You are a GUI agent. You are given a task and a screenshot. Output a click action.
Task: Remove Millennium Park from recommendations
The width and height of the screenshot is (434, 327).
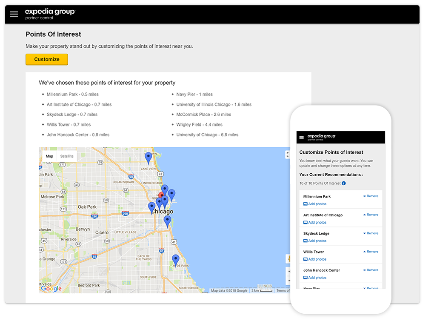tap(371, 196)
